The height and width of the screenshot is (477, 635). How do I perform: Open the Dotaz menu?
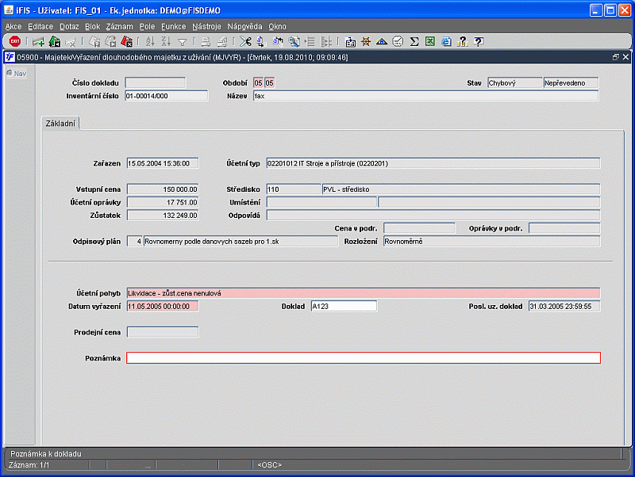click(x=69, y=26)
